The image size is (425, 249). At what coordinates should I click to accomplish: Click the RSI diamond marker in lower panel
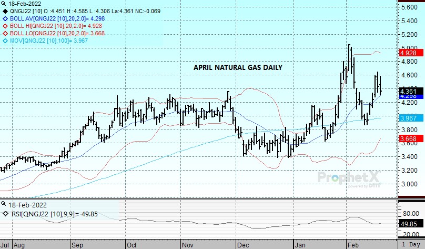click(5, 214)
